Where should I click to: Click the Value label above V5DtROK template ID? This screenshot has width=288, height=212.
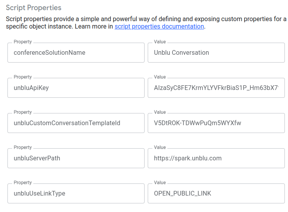160,112
